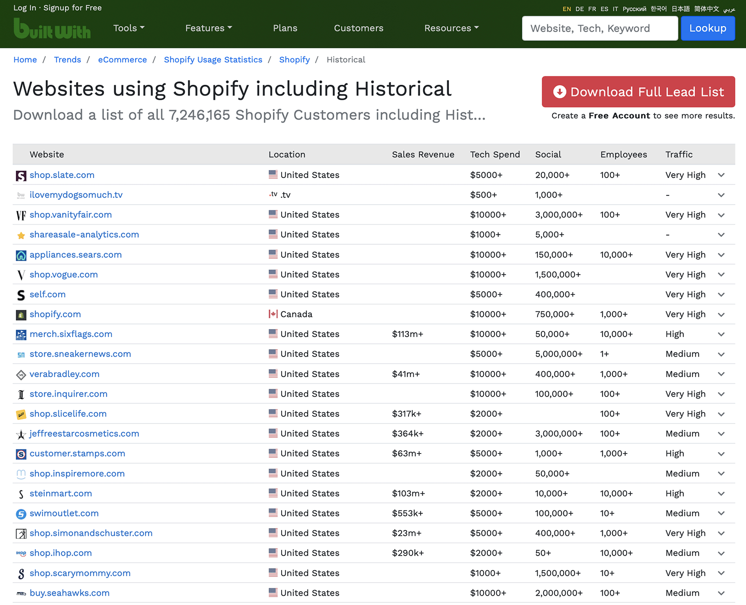Expand the shopify.com row chevron
The width and height of the screenshot is (746, 605).
coord(721,315)
